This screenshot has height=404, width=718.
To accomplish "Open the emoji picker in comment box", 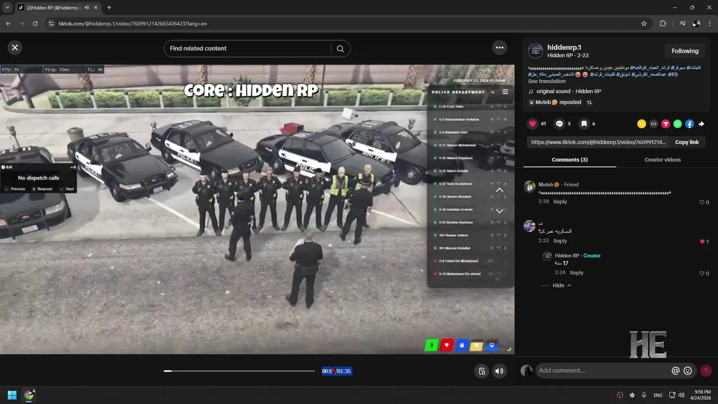I will coord(688,371).
